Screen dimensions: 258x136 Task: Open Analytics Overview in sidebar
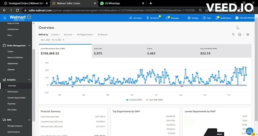point(12,86)
